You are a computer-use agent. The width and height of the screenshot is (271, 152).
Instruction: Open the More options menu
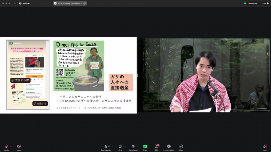(x=181, y=148)
